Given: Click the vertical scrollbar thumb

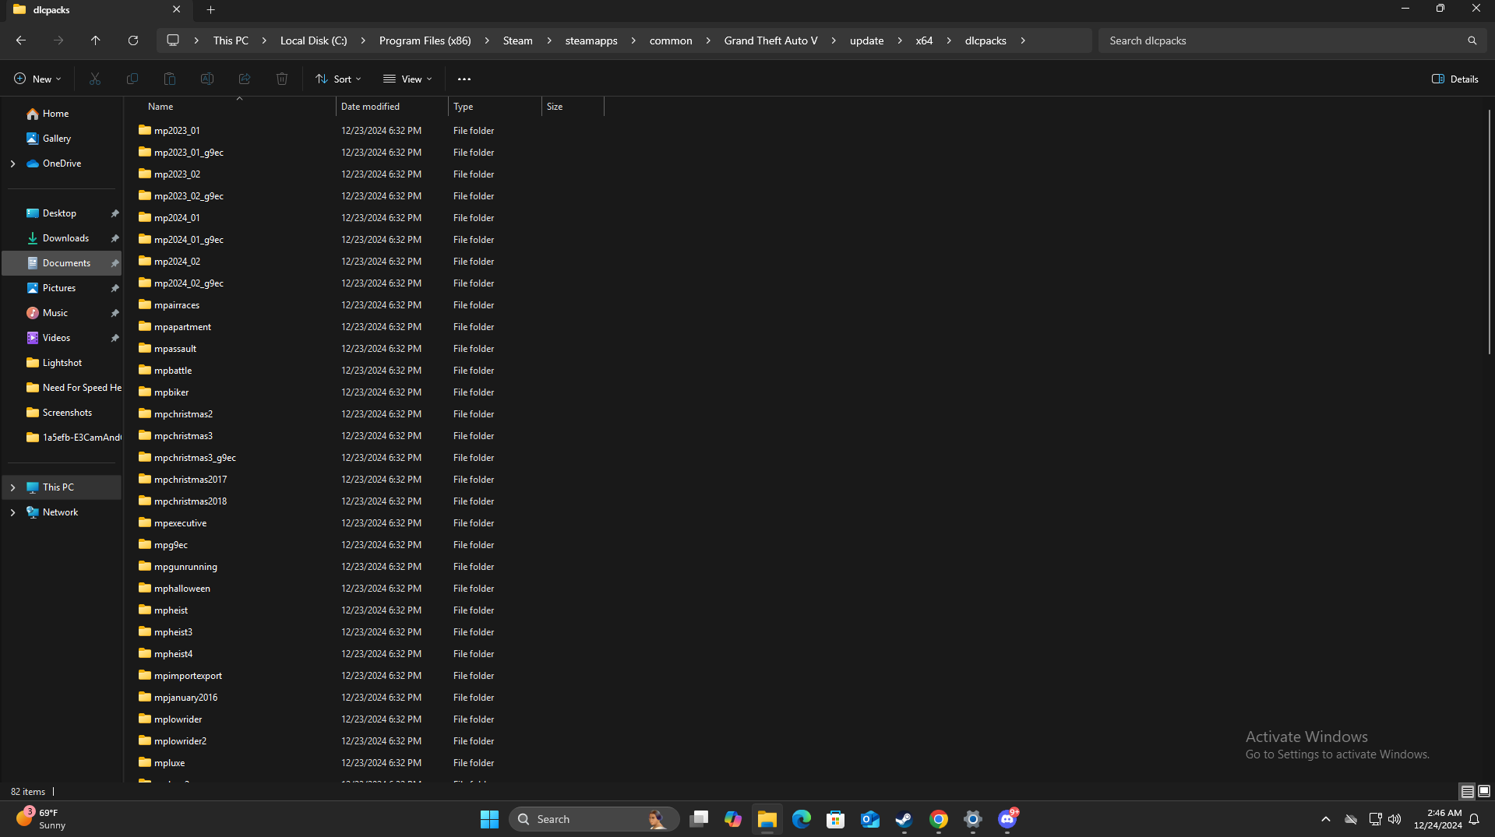Looking at the screenshot, I should point(1489,232).
